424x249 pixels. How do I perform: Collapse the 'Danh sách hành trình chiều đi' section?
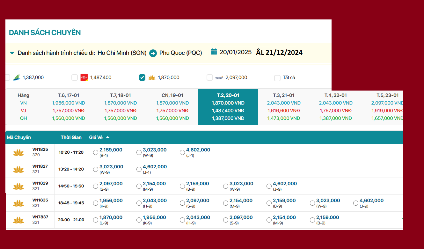pyautogui.click(x=12, y=53)
